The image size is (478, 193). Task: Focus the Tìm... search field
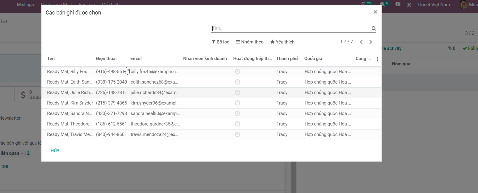coord(290,28)
